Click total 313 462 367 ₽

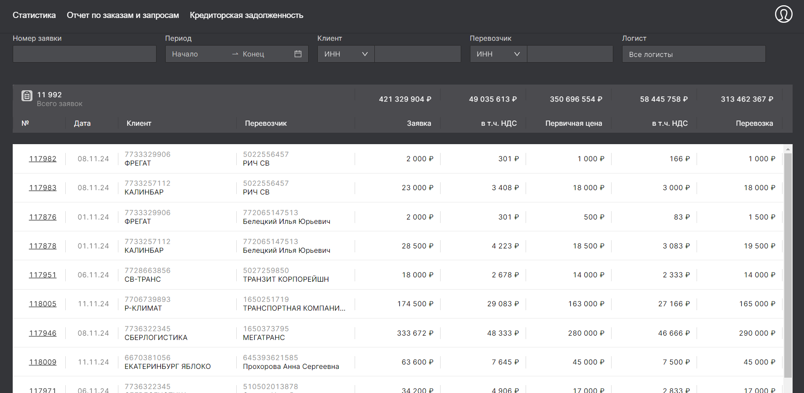(x=747, y=99)
